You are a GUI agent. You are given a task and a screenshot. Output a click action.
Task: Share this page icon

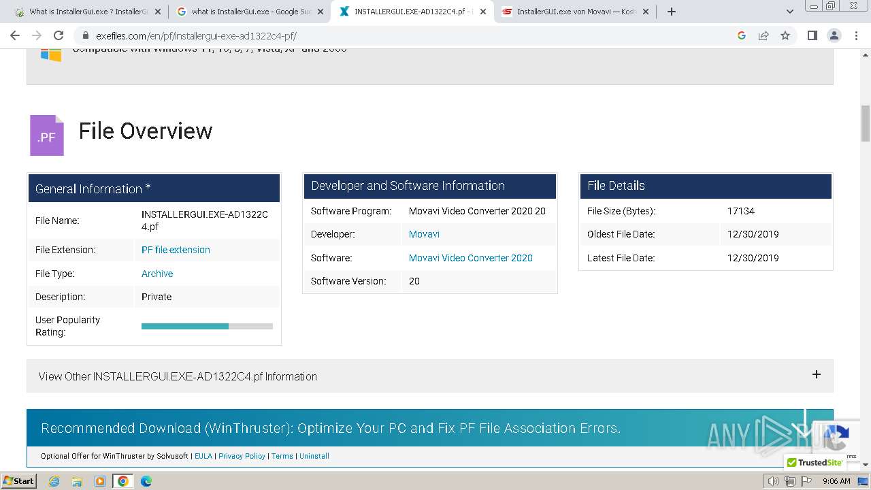pyautogui.click(x=763, y=35)
